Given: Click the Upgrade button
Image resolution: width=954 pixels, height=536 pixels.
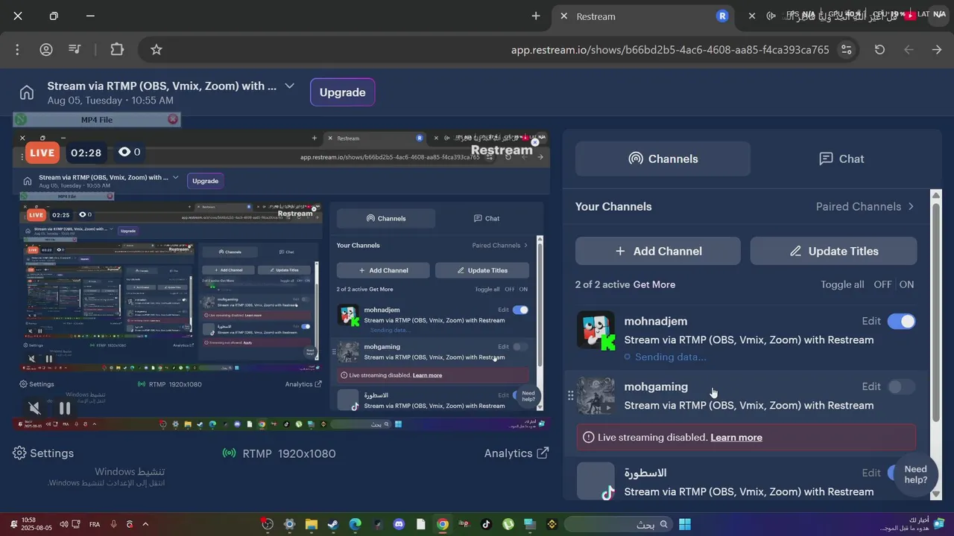Looking at the screenshot, I should tap(342, 92).
